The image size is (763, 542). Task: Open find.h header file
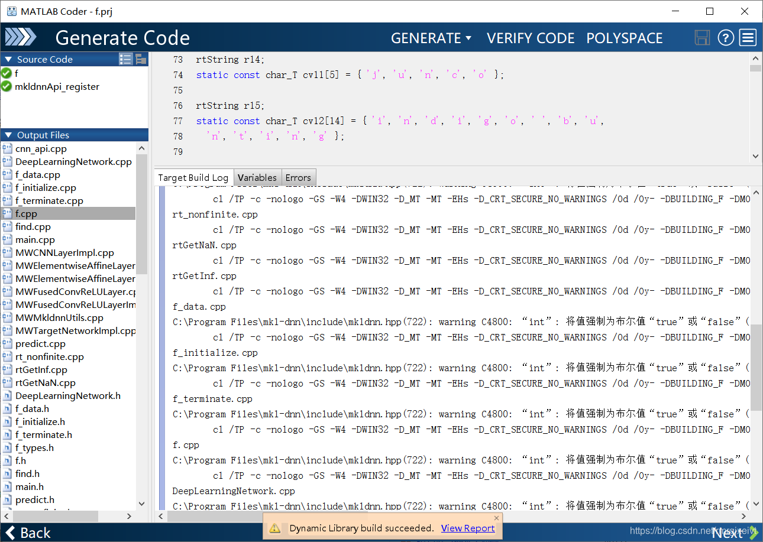click(27, 474)
